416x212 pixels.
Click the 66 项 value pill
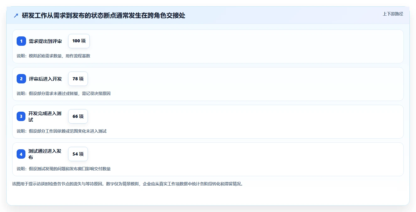(78, 116)
